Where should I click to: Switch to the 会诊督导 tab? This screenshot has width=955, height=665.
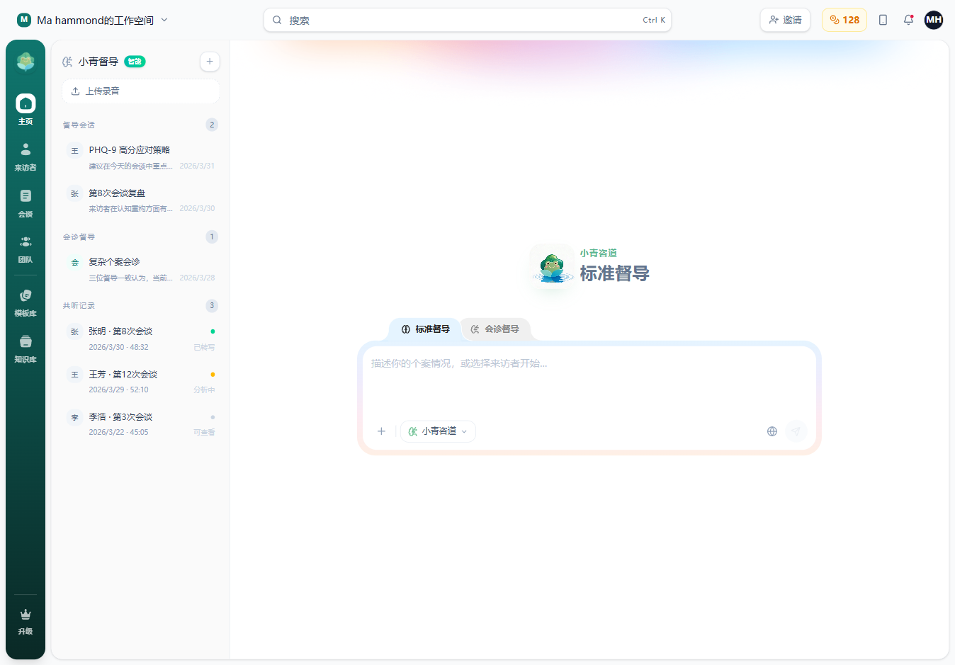point(495,329)
